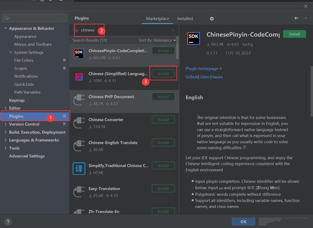
Task: Install ChinesePinyin-CodeCompletion from results list
Action: pos(163,51)
